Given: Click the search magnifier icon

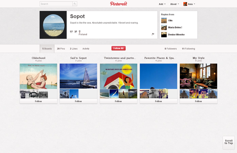Looking at the screenshot, I should pyautogui.click(x=75, y=4).
